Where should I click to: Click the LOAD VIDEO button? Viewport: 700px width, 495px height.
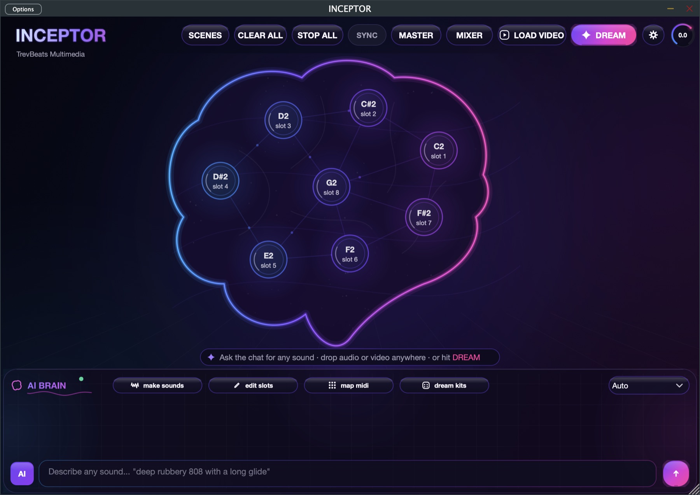pos(532,35)
